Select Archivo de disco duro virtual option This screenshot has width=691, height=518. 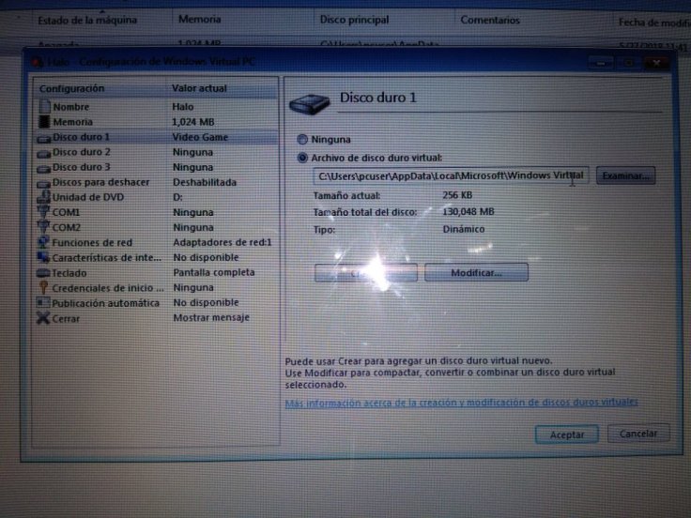point(302,158)
